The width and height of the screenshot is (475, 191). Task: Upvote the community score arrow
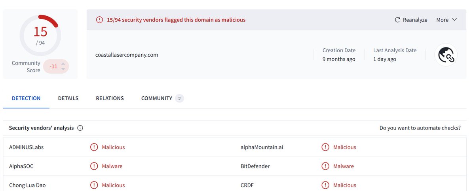click(x=63, y=64)
